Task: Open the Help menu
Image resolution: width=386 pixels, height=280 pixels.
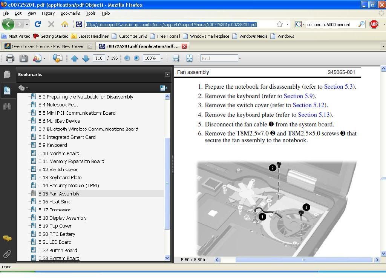Action: [106, 13]
